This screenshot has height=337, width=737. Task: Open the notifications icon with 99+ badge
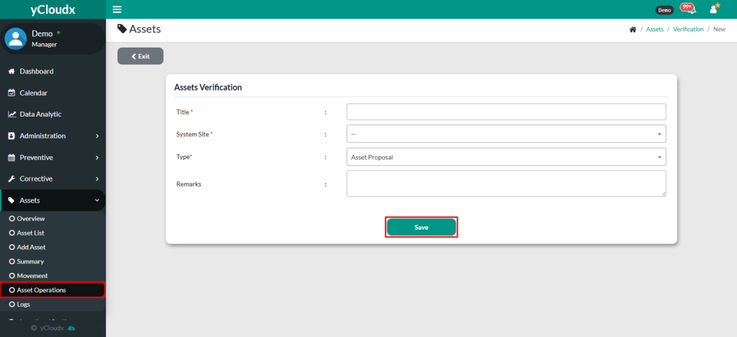click(x=687, y=9)
